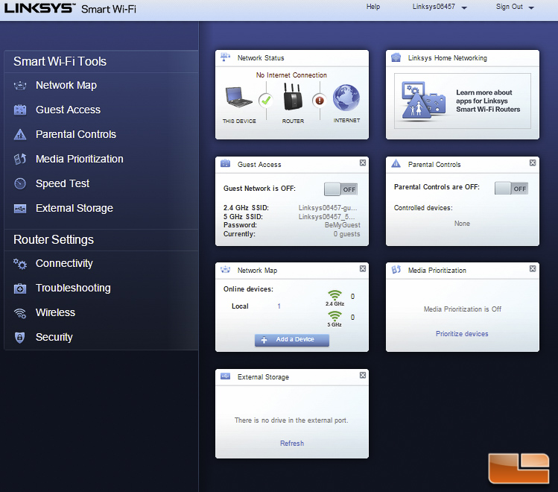Click the External Storage widget header icon
558x492 pixels.
[225, 376]
